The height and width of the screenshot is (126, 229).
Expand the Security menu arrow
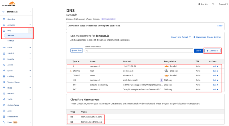coord(30,59)
